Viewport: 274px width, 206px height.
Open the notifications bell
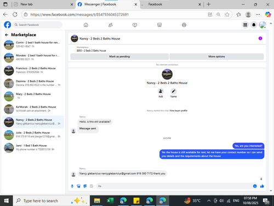point(254,25)
